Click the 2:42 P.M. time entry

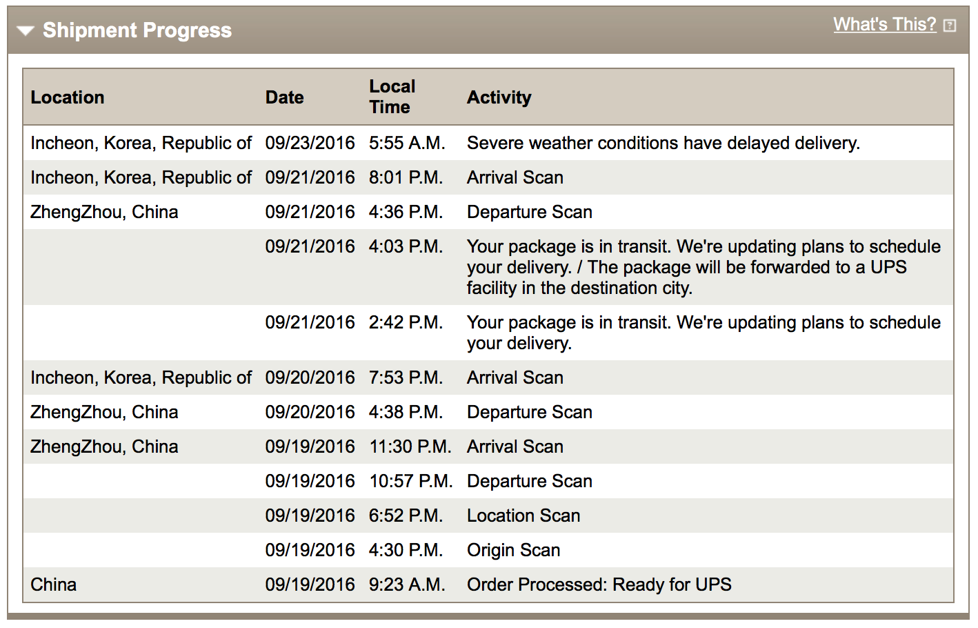click(406, 322)
